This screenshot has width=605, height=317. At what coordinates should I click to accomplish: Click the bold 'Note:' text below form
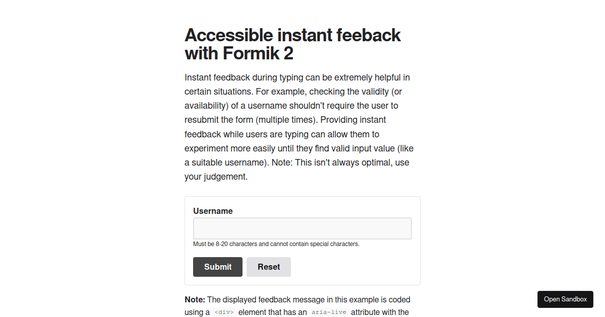195,299
